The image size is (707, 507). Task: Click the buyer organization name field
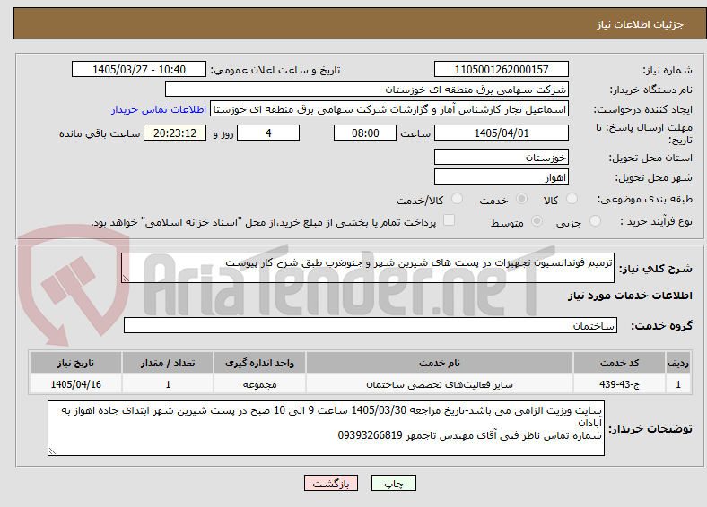tap(367, 90)
